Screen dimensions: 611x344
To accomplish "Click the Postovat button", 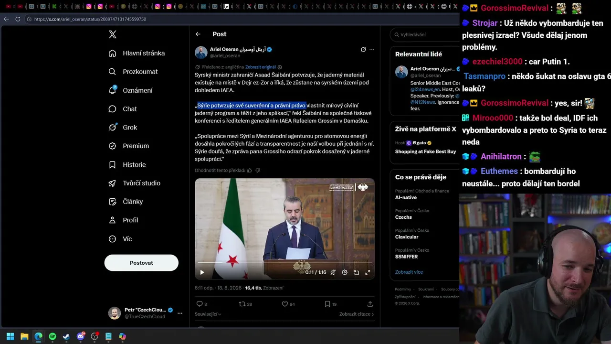I will [141, 263].
